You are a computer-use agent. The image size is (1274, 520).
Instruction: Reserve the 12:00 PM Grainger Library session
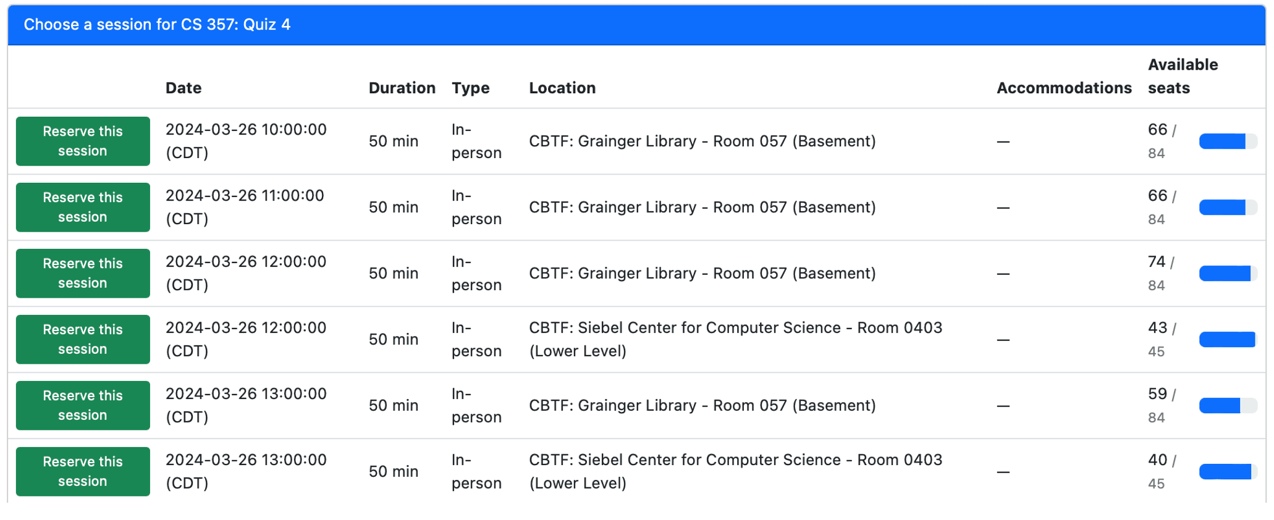(82, 273)
